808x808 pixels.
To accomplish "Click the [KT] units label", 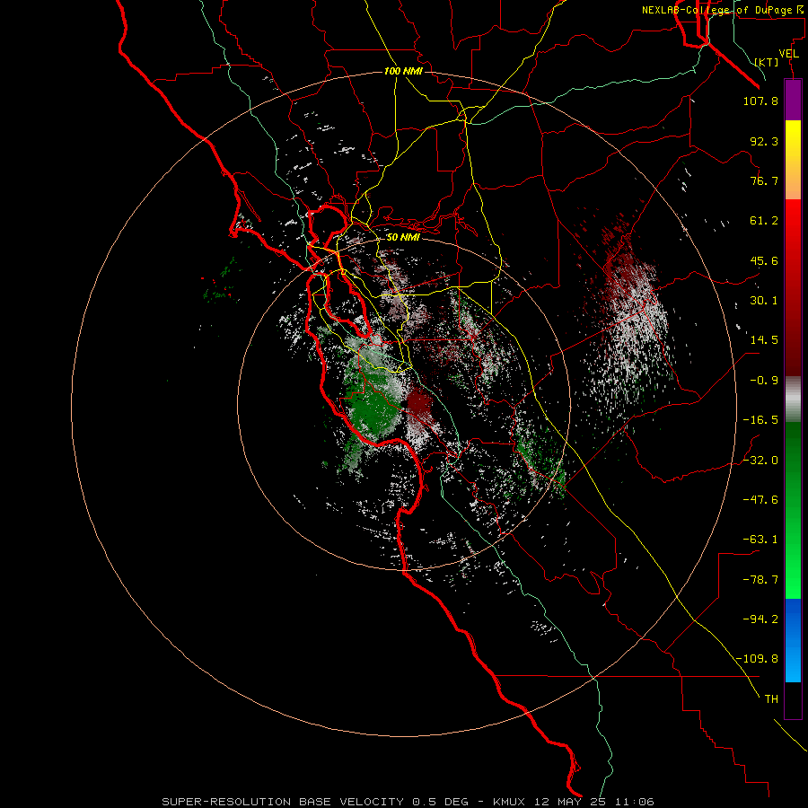I will 767,62.
